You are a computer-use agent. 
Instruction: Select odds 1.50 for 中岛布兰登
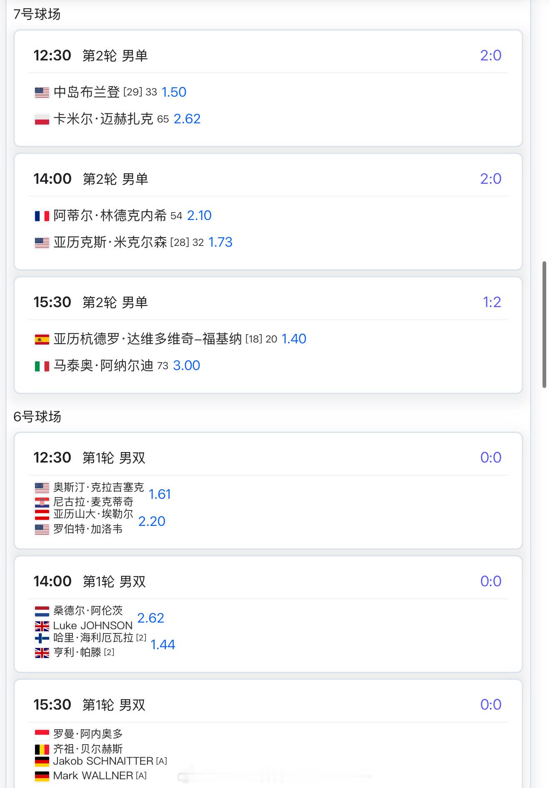[174, 92]
